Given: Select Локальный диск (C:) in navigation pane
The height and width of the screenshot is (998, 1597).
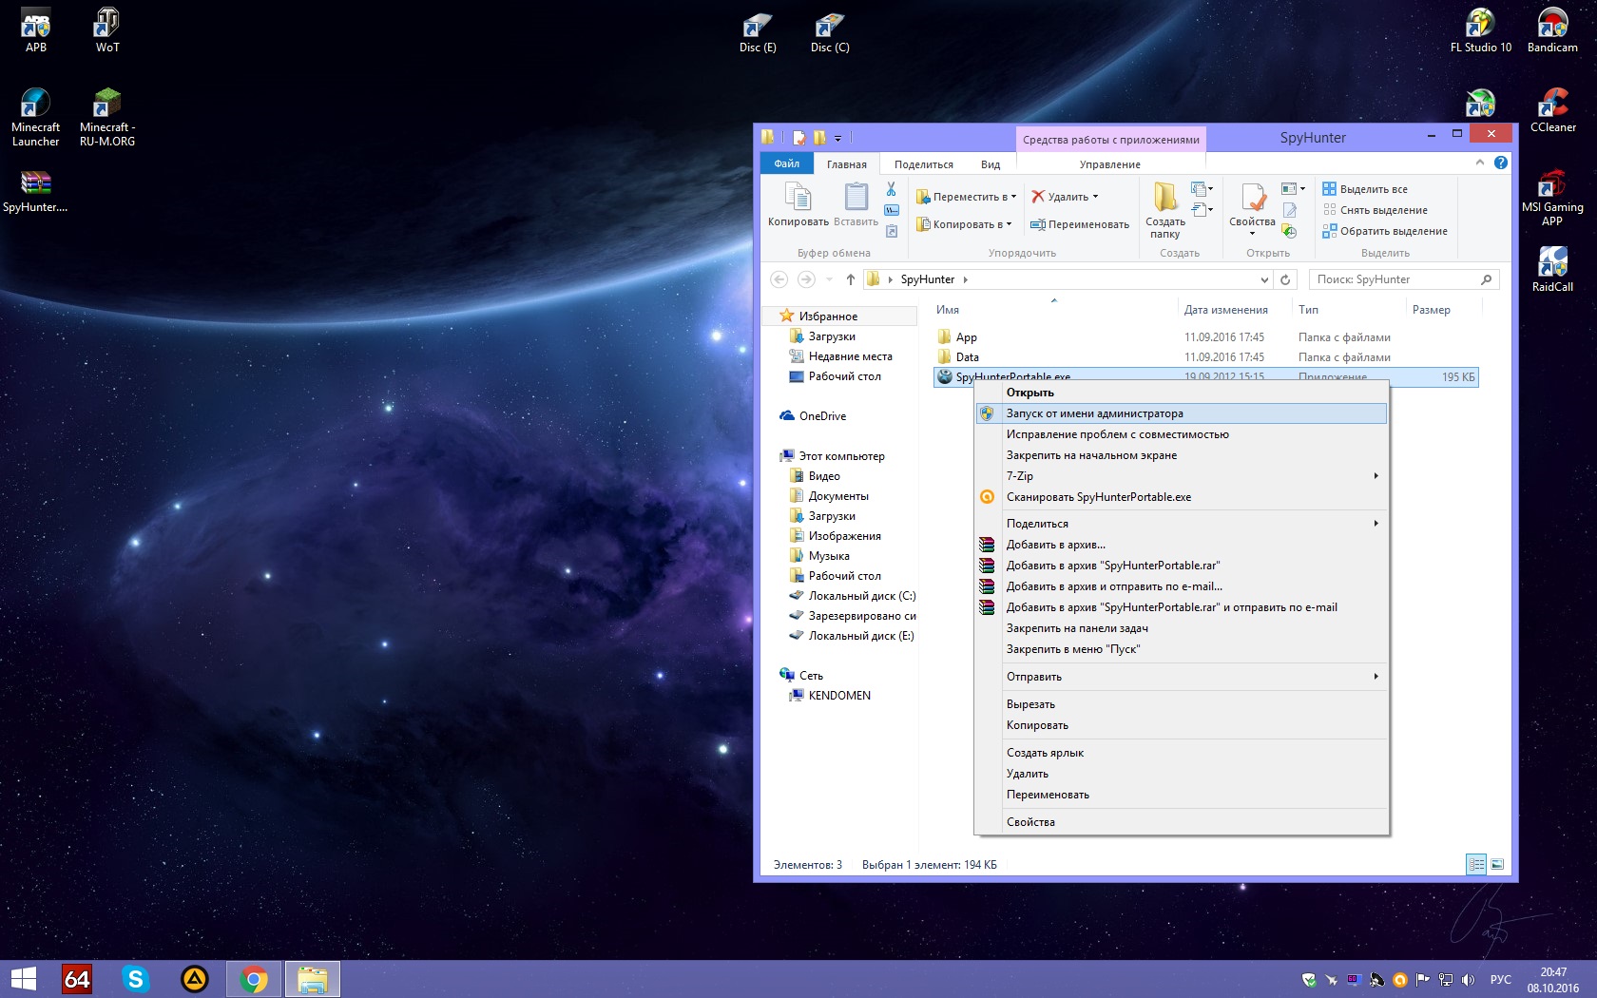Looking at the screenshot, I should (x=853, y=596).
